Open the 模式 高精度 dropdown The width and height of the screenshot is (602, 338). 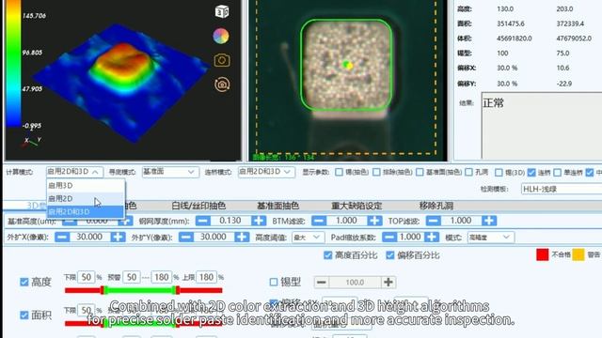[490, 238]
